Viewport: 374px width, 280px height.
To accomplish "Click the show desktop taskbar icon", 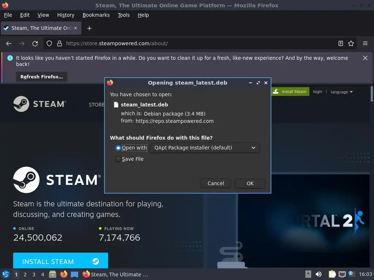I will coord(75,274).
